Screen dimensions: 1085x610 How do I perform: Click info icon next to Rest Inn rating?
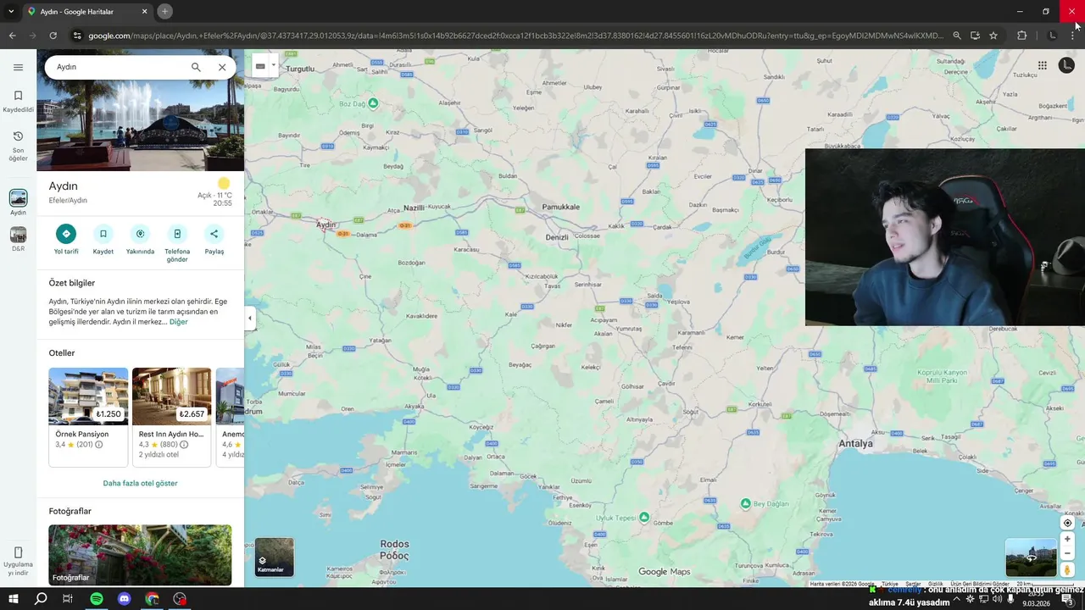(x=184, y=445)
